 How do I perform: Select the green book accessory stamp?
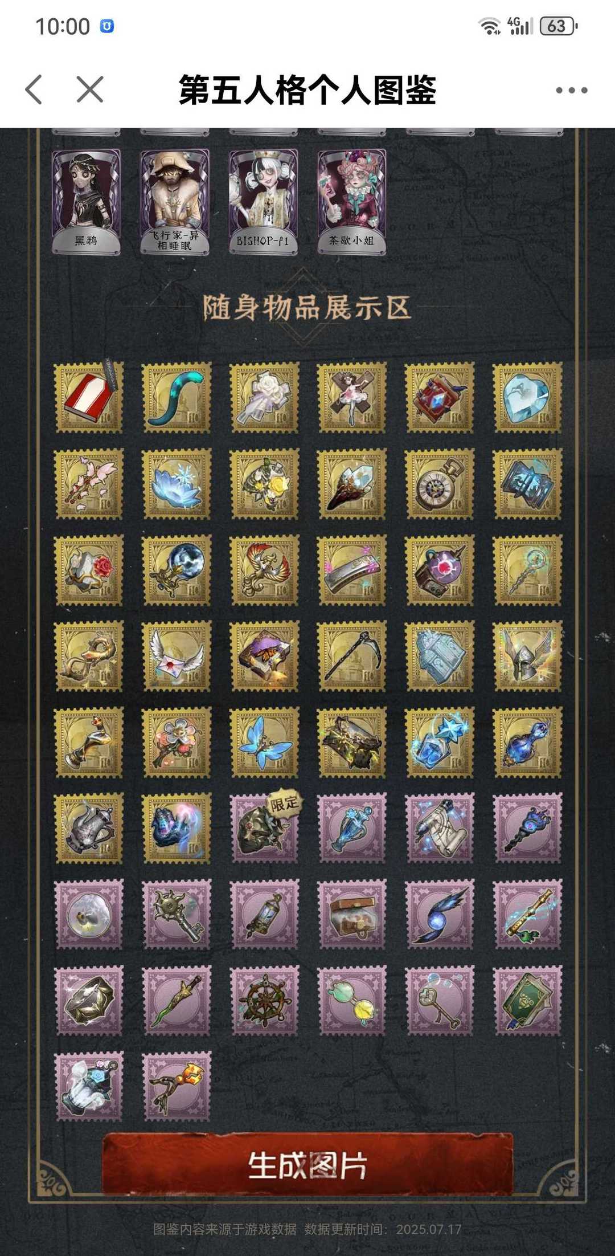[527, 1000]
